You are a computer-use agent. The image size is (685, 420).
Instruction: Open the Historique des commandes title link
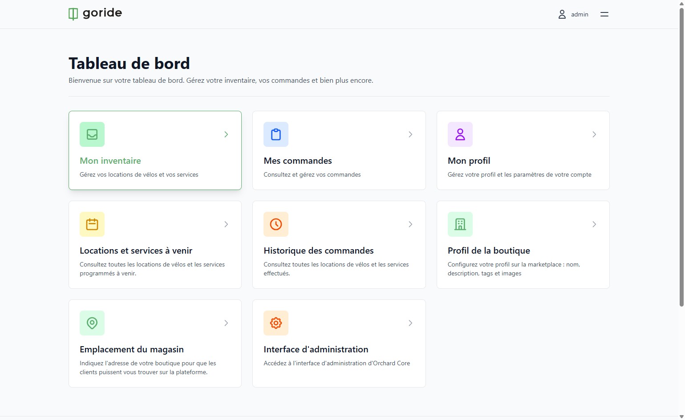(x=319, y=250)
